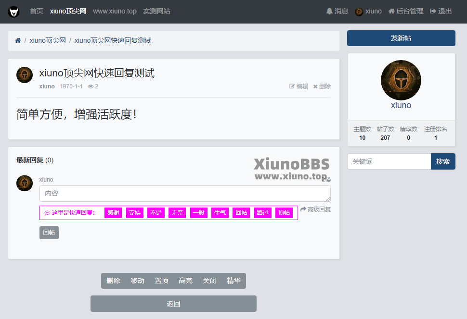Click the chat bubble icon before 这里是快速回复
The height and width of the screenshot is (319, 467).
47,213
